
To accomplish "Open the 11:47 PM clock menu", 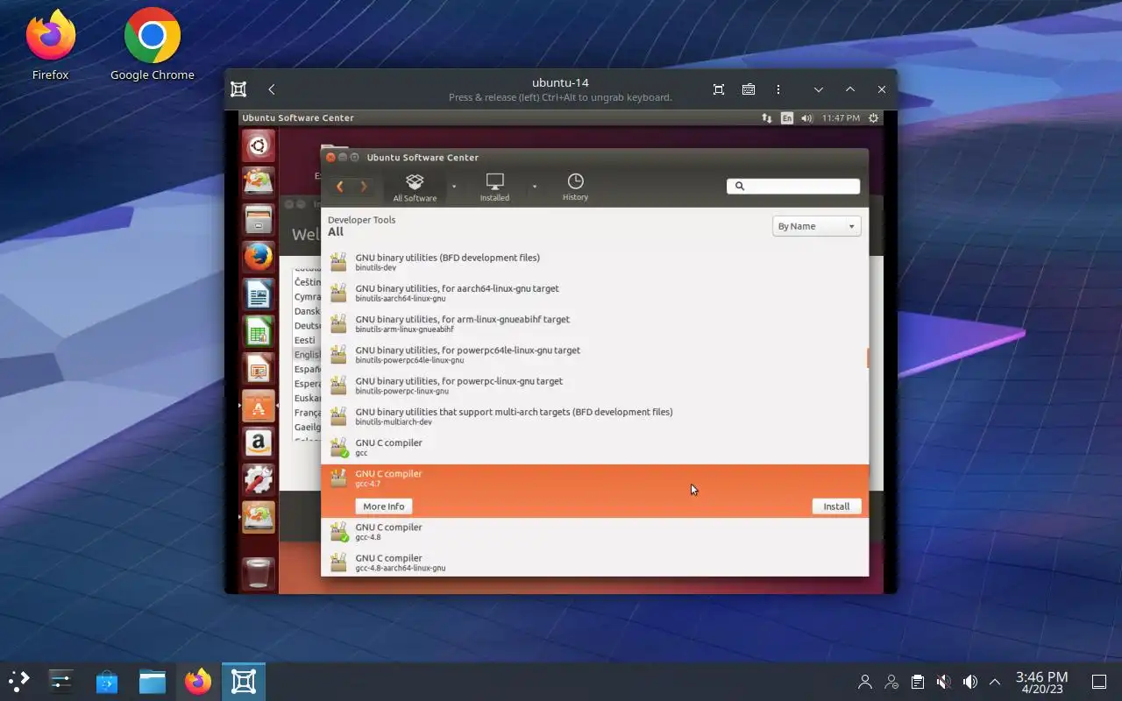I will [841, 118].
